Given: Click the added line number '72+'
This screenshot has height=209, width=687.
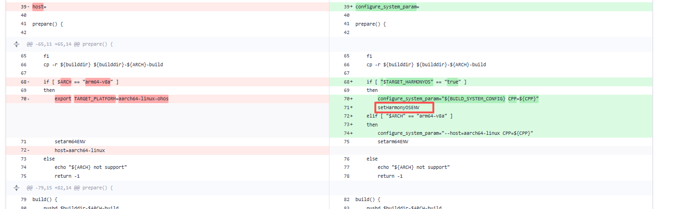Looking at the screenshot, I should 348,116.
